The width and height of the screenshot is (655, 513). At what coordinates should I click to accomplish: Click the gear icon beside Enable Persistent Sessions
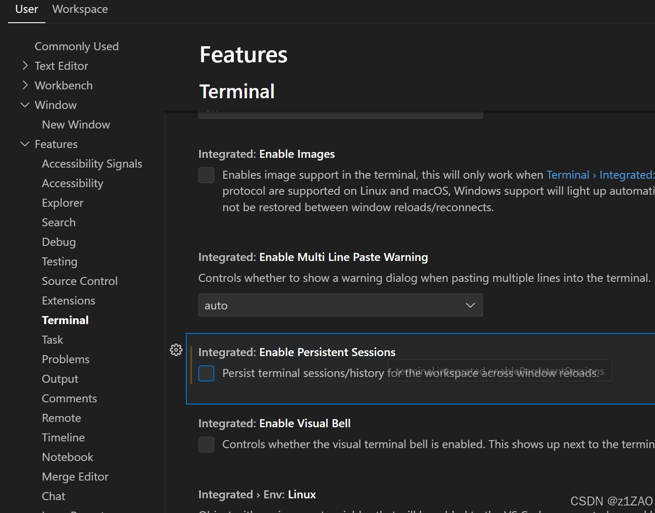click(x=176, y=350)
